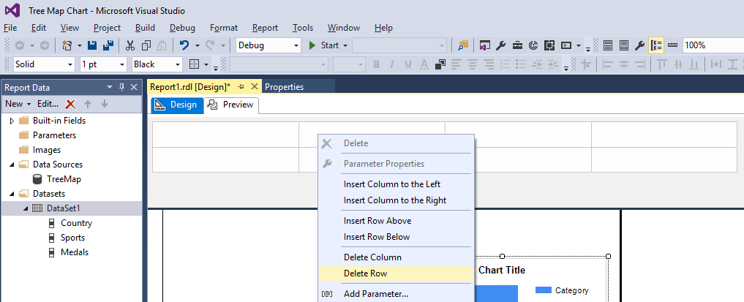The height and width of the screenshot is (302, 744).
Task: Open the Debug configuration dropdown
Action: 296,45
